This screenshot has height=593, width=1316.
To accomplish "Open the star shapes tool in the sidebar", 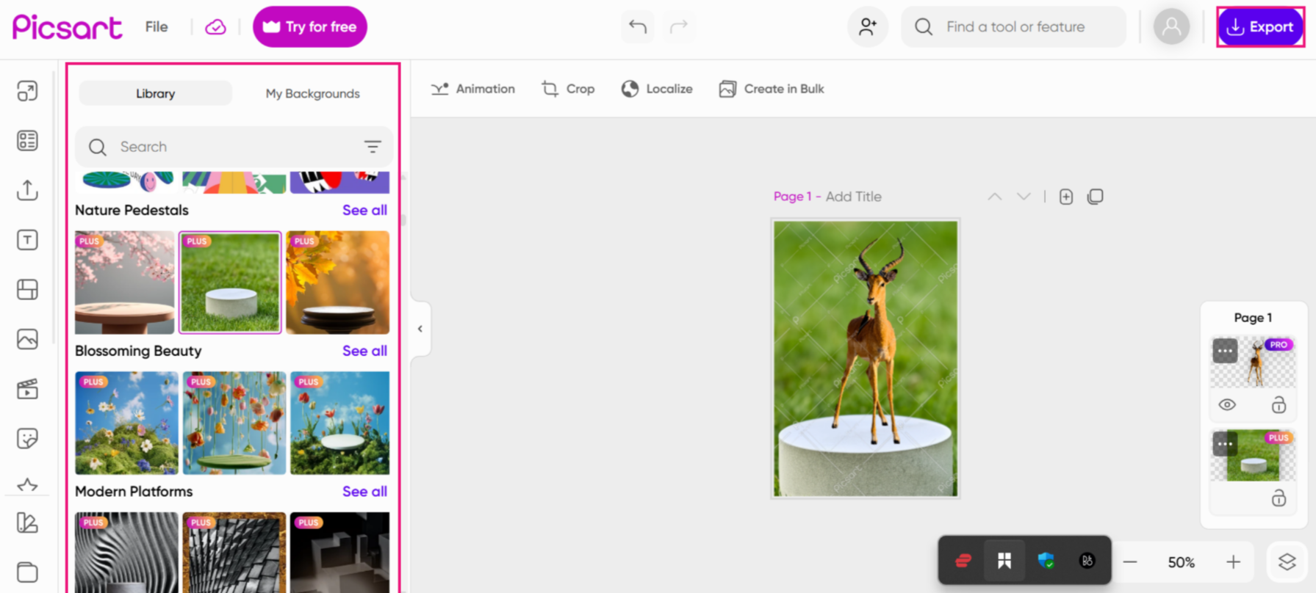I will (27, 484).
